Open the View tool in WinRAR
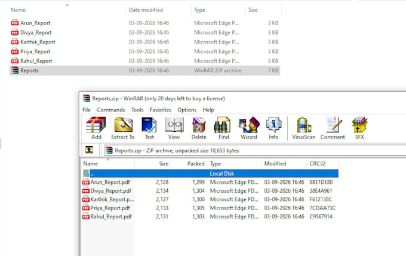Image resolution: width=406 pixels, height=256 pixels. [174, 128]
